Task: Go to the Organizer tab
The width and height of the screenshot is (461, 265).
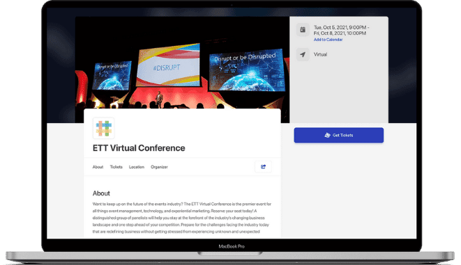Action: pos(159,167)
